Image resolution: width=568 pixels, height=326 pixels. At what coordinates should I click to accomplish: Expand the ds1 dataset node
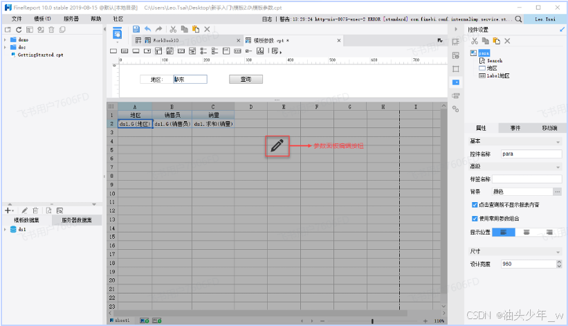[5, 229]
